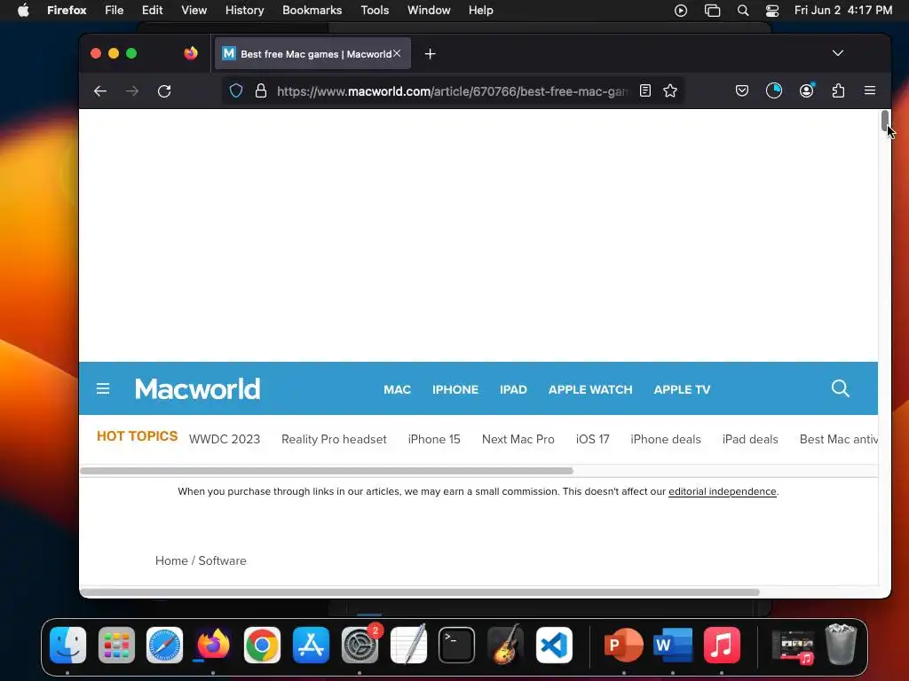Go back using the browser back arrow
The image size is (909, 681).
click(100, 91)
